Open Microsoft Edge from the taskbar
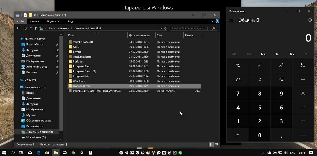The height and width of the screenshot is (156, 317). coord(39,153)
